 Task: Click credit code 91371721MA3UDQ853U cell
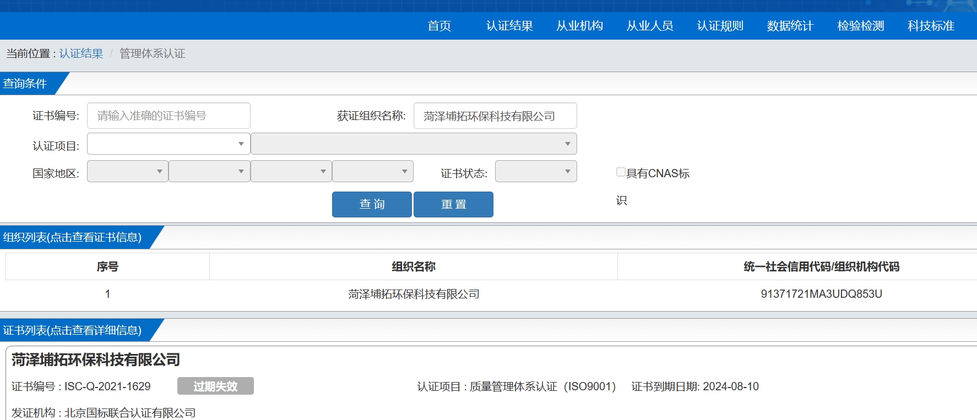click(x=821, y=294)
